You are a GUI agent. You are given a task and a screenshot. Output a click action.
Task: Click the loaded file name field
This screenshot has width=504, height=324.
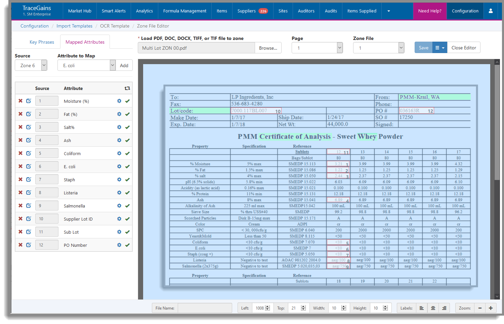[196, 48]
